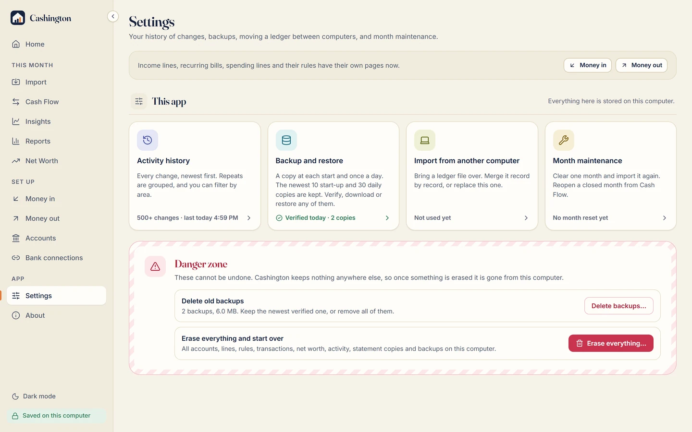Click the This app section sliders icon
The height and width of the screenshot is (432, 692).
click(x=139, y=101)
